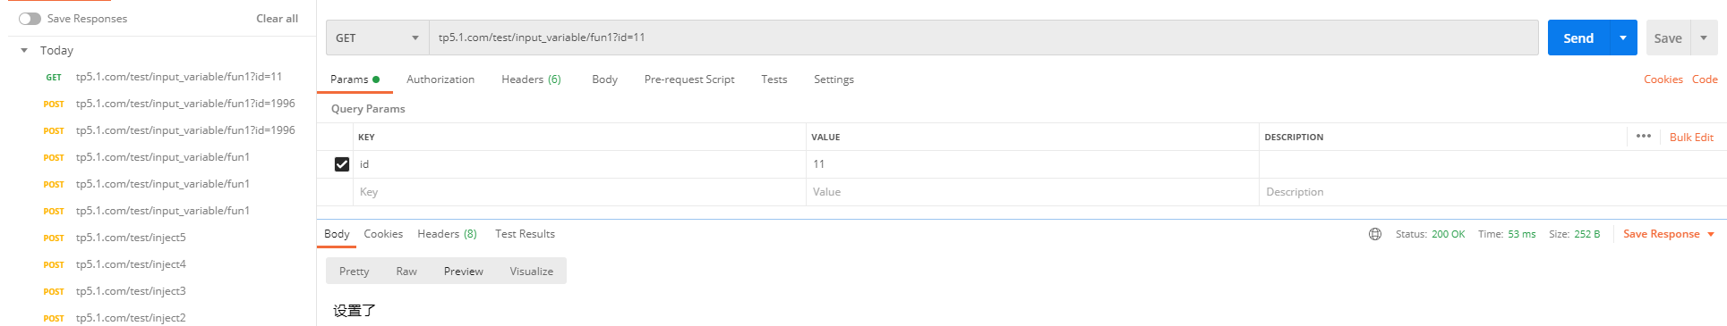Screen dimensions: 1727x326
Task: Collapse the Today history group
Action: tap(24, 51)
